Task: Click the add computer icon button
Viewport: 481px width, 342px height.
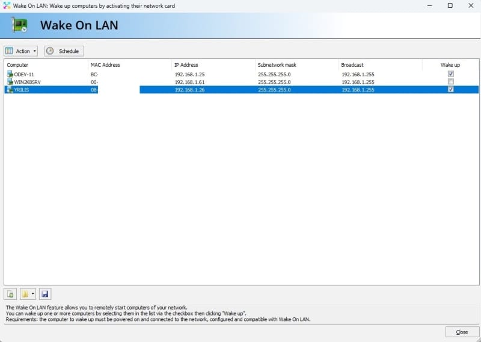Action: [10, 294]
